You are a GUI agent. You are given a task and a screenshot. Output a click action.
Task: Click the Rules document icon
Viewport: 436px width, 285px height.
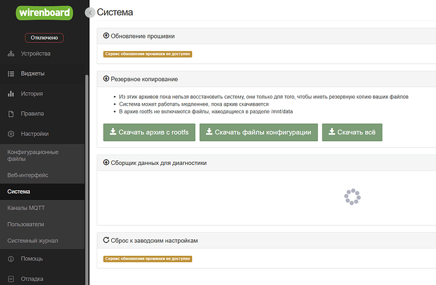pyautogui.click(x=11, y=114)
